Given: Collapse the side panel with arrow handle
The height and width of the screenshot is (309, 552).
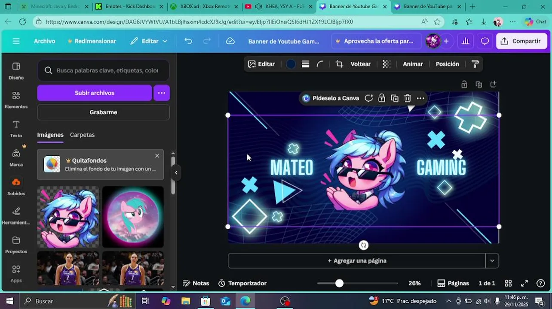Looking at the screenshot, I should (x=176, y=173).
